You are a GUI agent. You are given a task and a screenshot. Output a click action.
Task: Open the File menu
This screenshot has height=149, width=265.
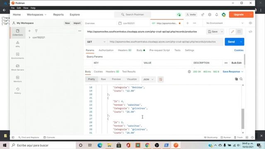tap(13, 8)
